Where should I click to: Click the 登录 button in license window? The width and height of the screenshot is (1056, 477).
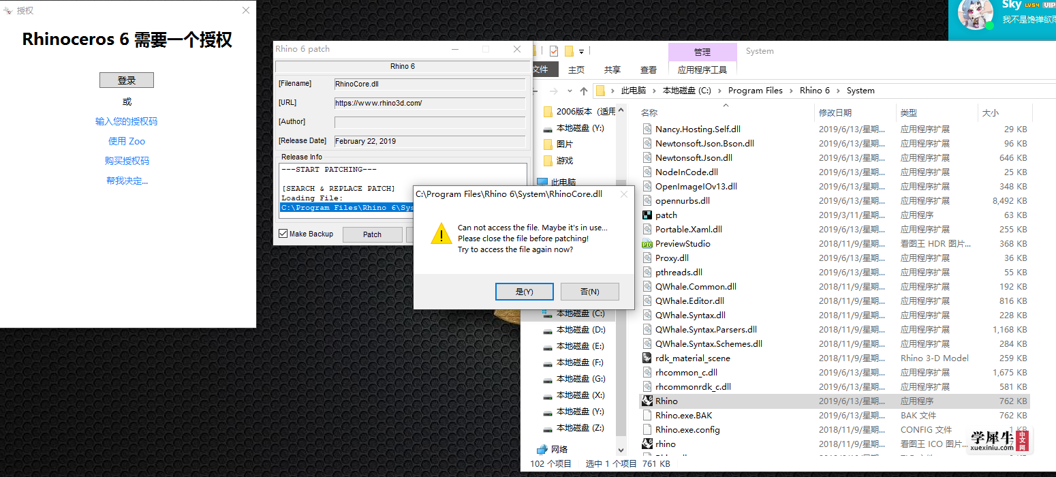pos(127,80)
